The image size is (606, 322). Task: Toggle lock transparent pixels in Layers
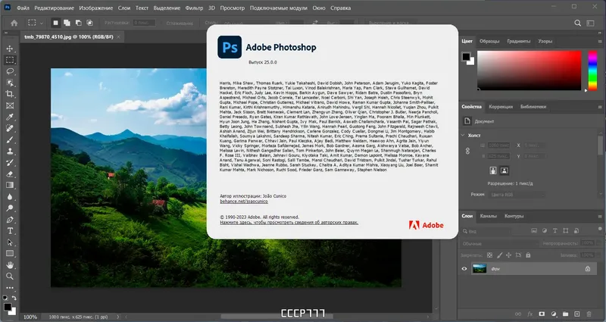coord(489,255)
